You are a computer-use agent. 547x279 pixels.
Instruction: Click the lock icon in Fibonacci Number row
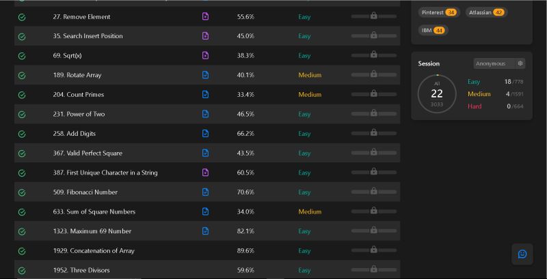pos(373,191)
